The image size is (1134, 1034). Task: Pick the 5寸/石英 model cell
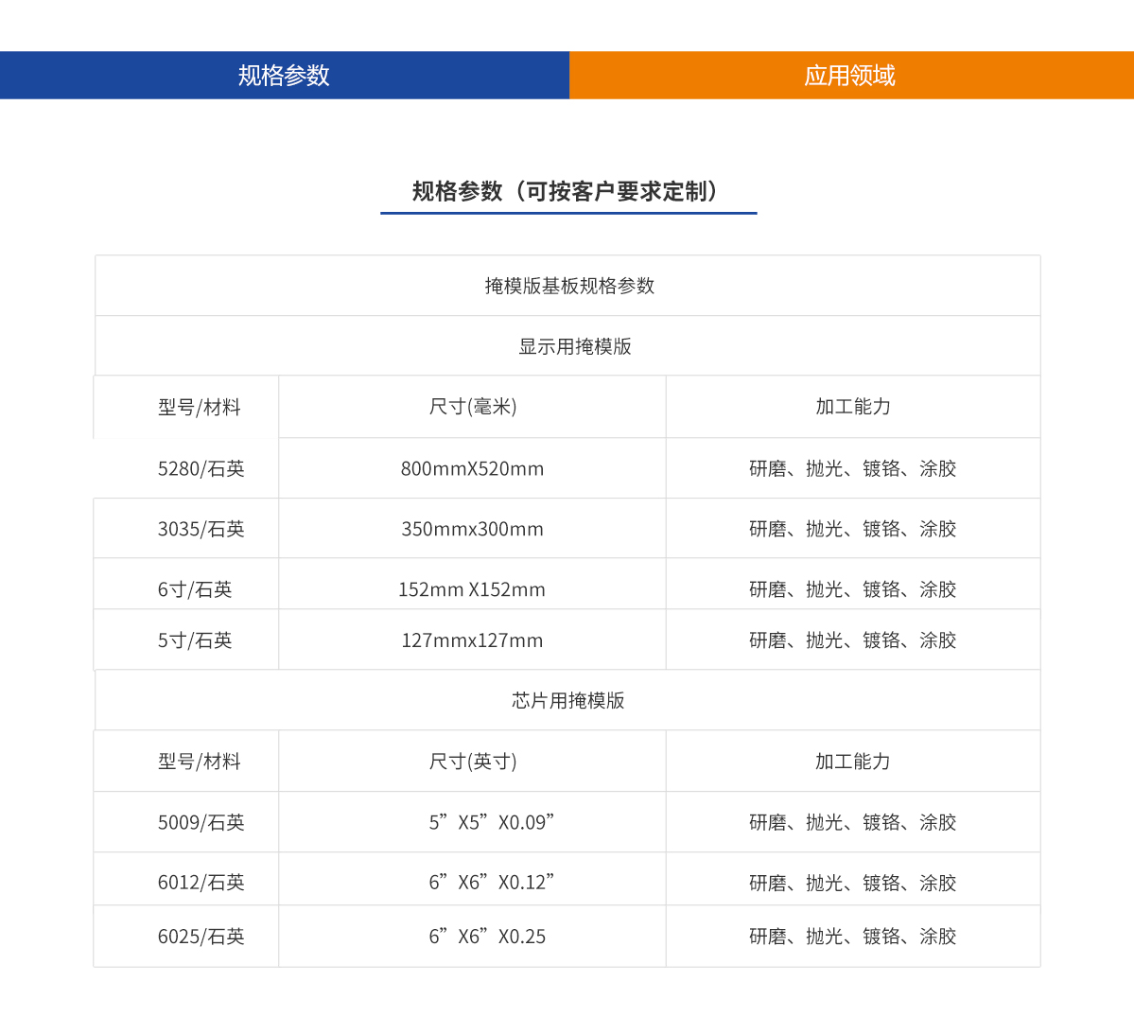pos(194,640)
